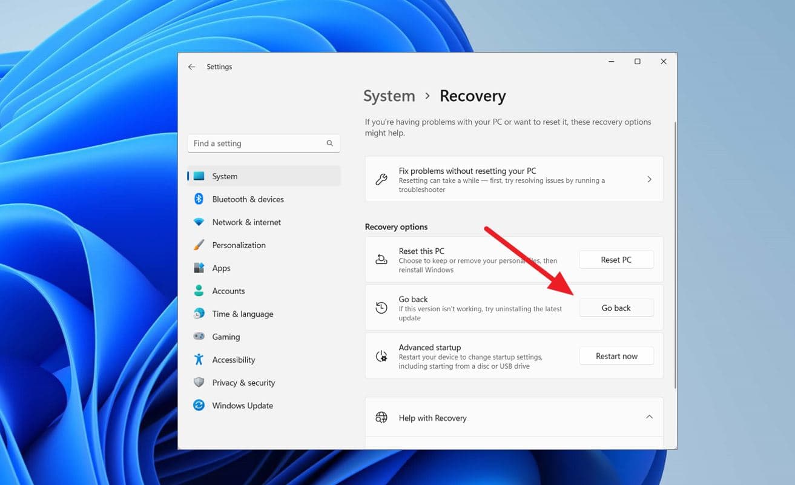Screen dimensions: 795x485
Task: Open System category in sidebar
Action: pos(264,176)
